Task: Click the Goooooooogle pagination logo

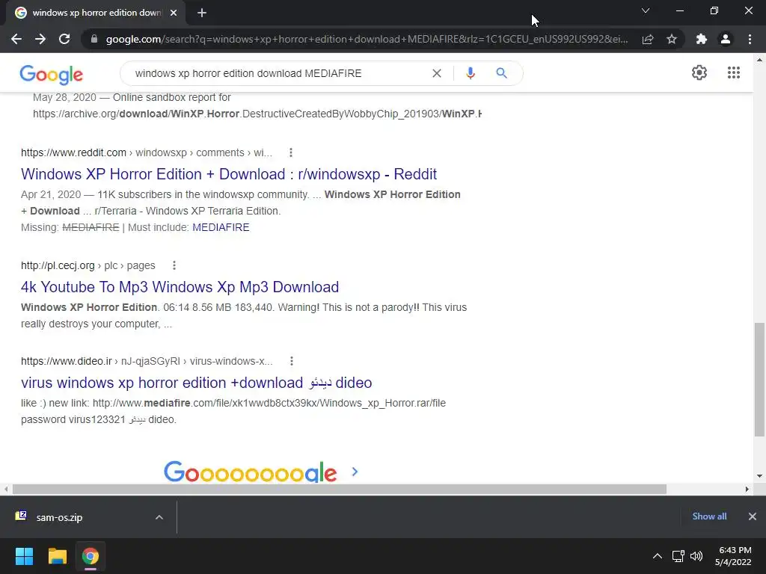Action: pyautogui.click(x=250, y=472)
